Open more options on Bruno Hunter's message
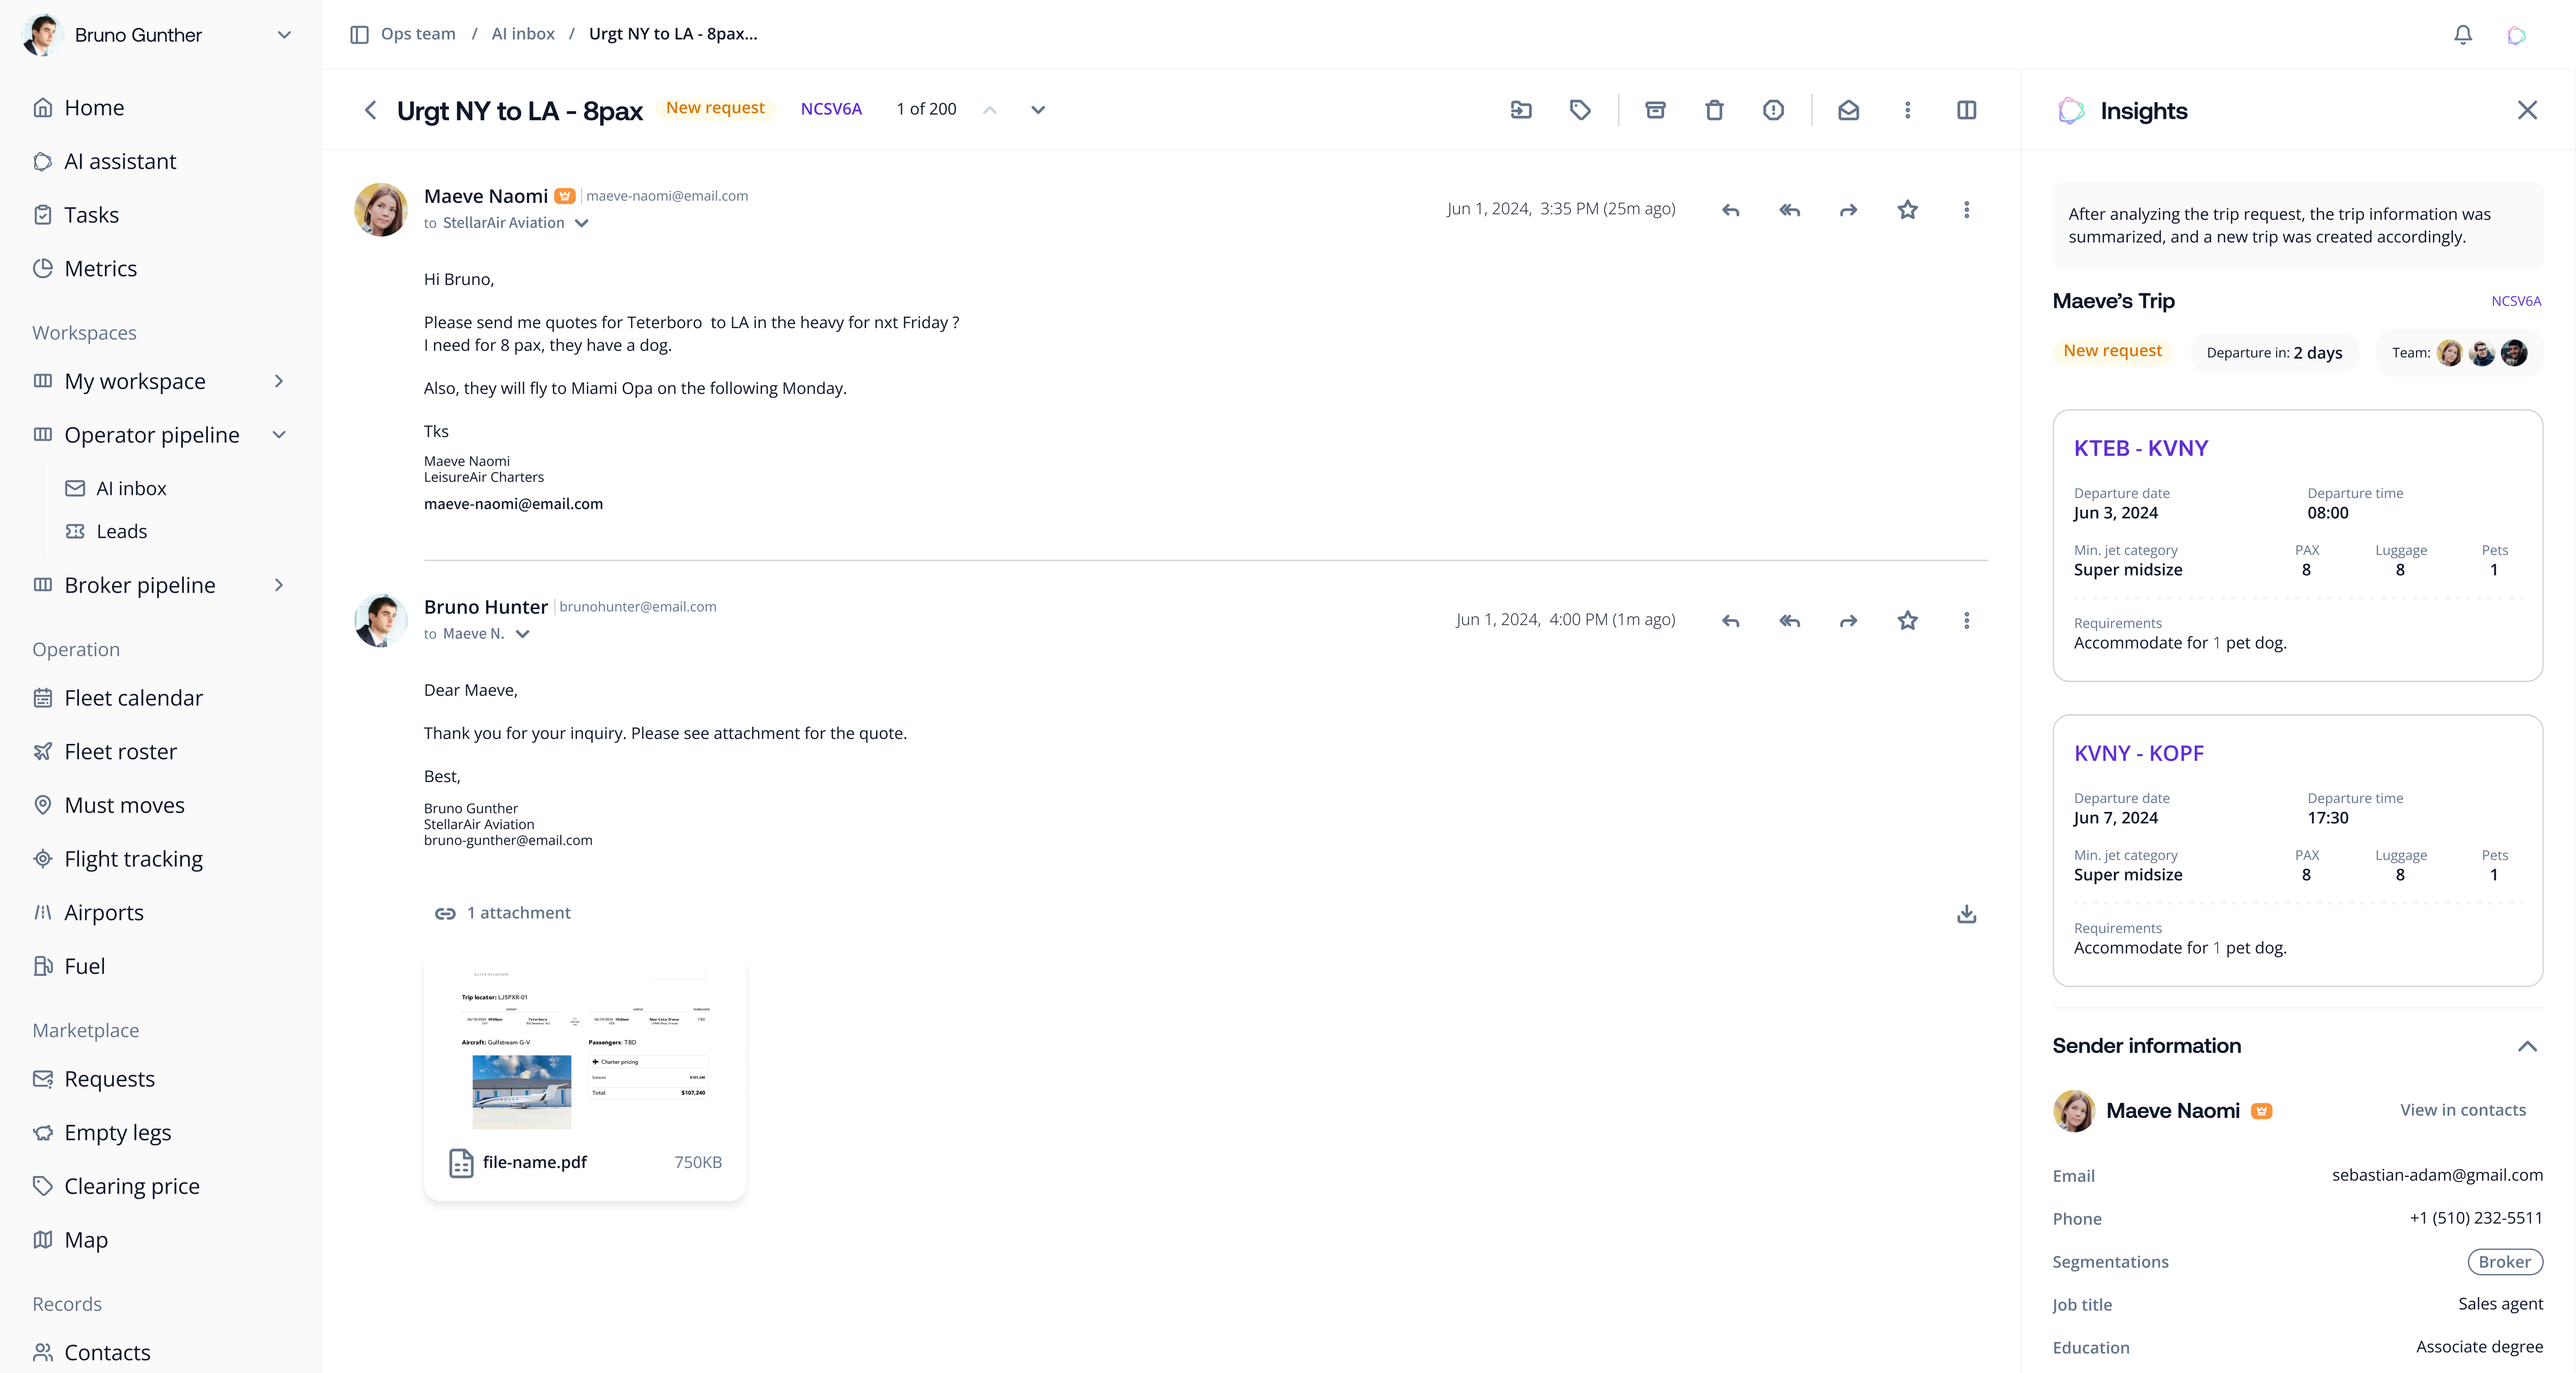Image resolution: width=2576 pixels, height=1373 pixels. [1966, 621]
